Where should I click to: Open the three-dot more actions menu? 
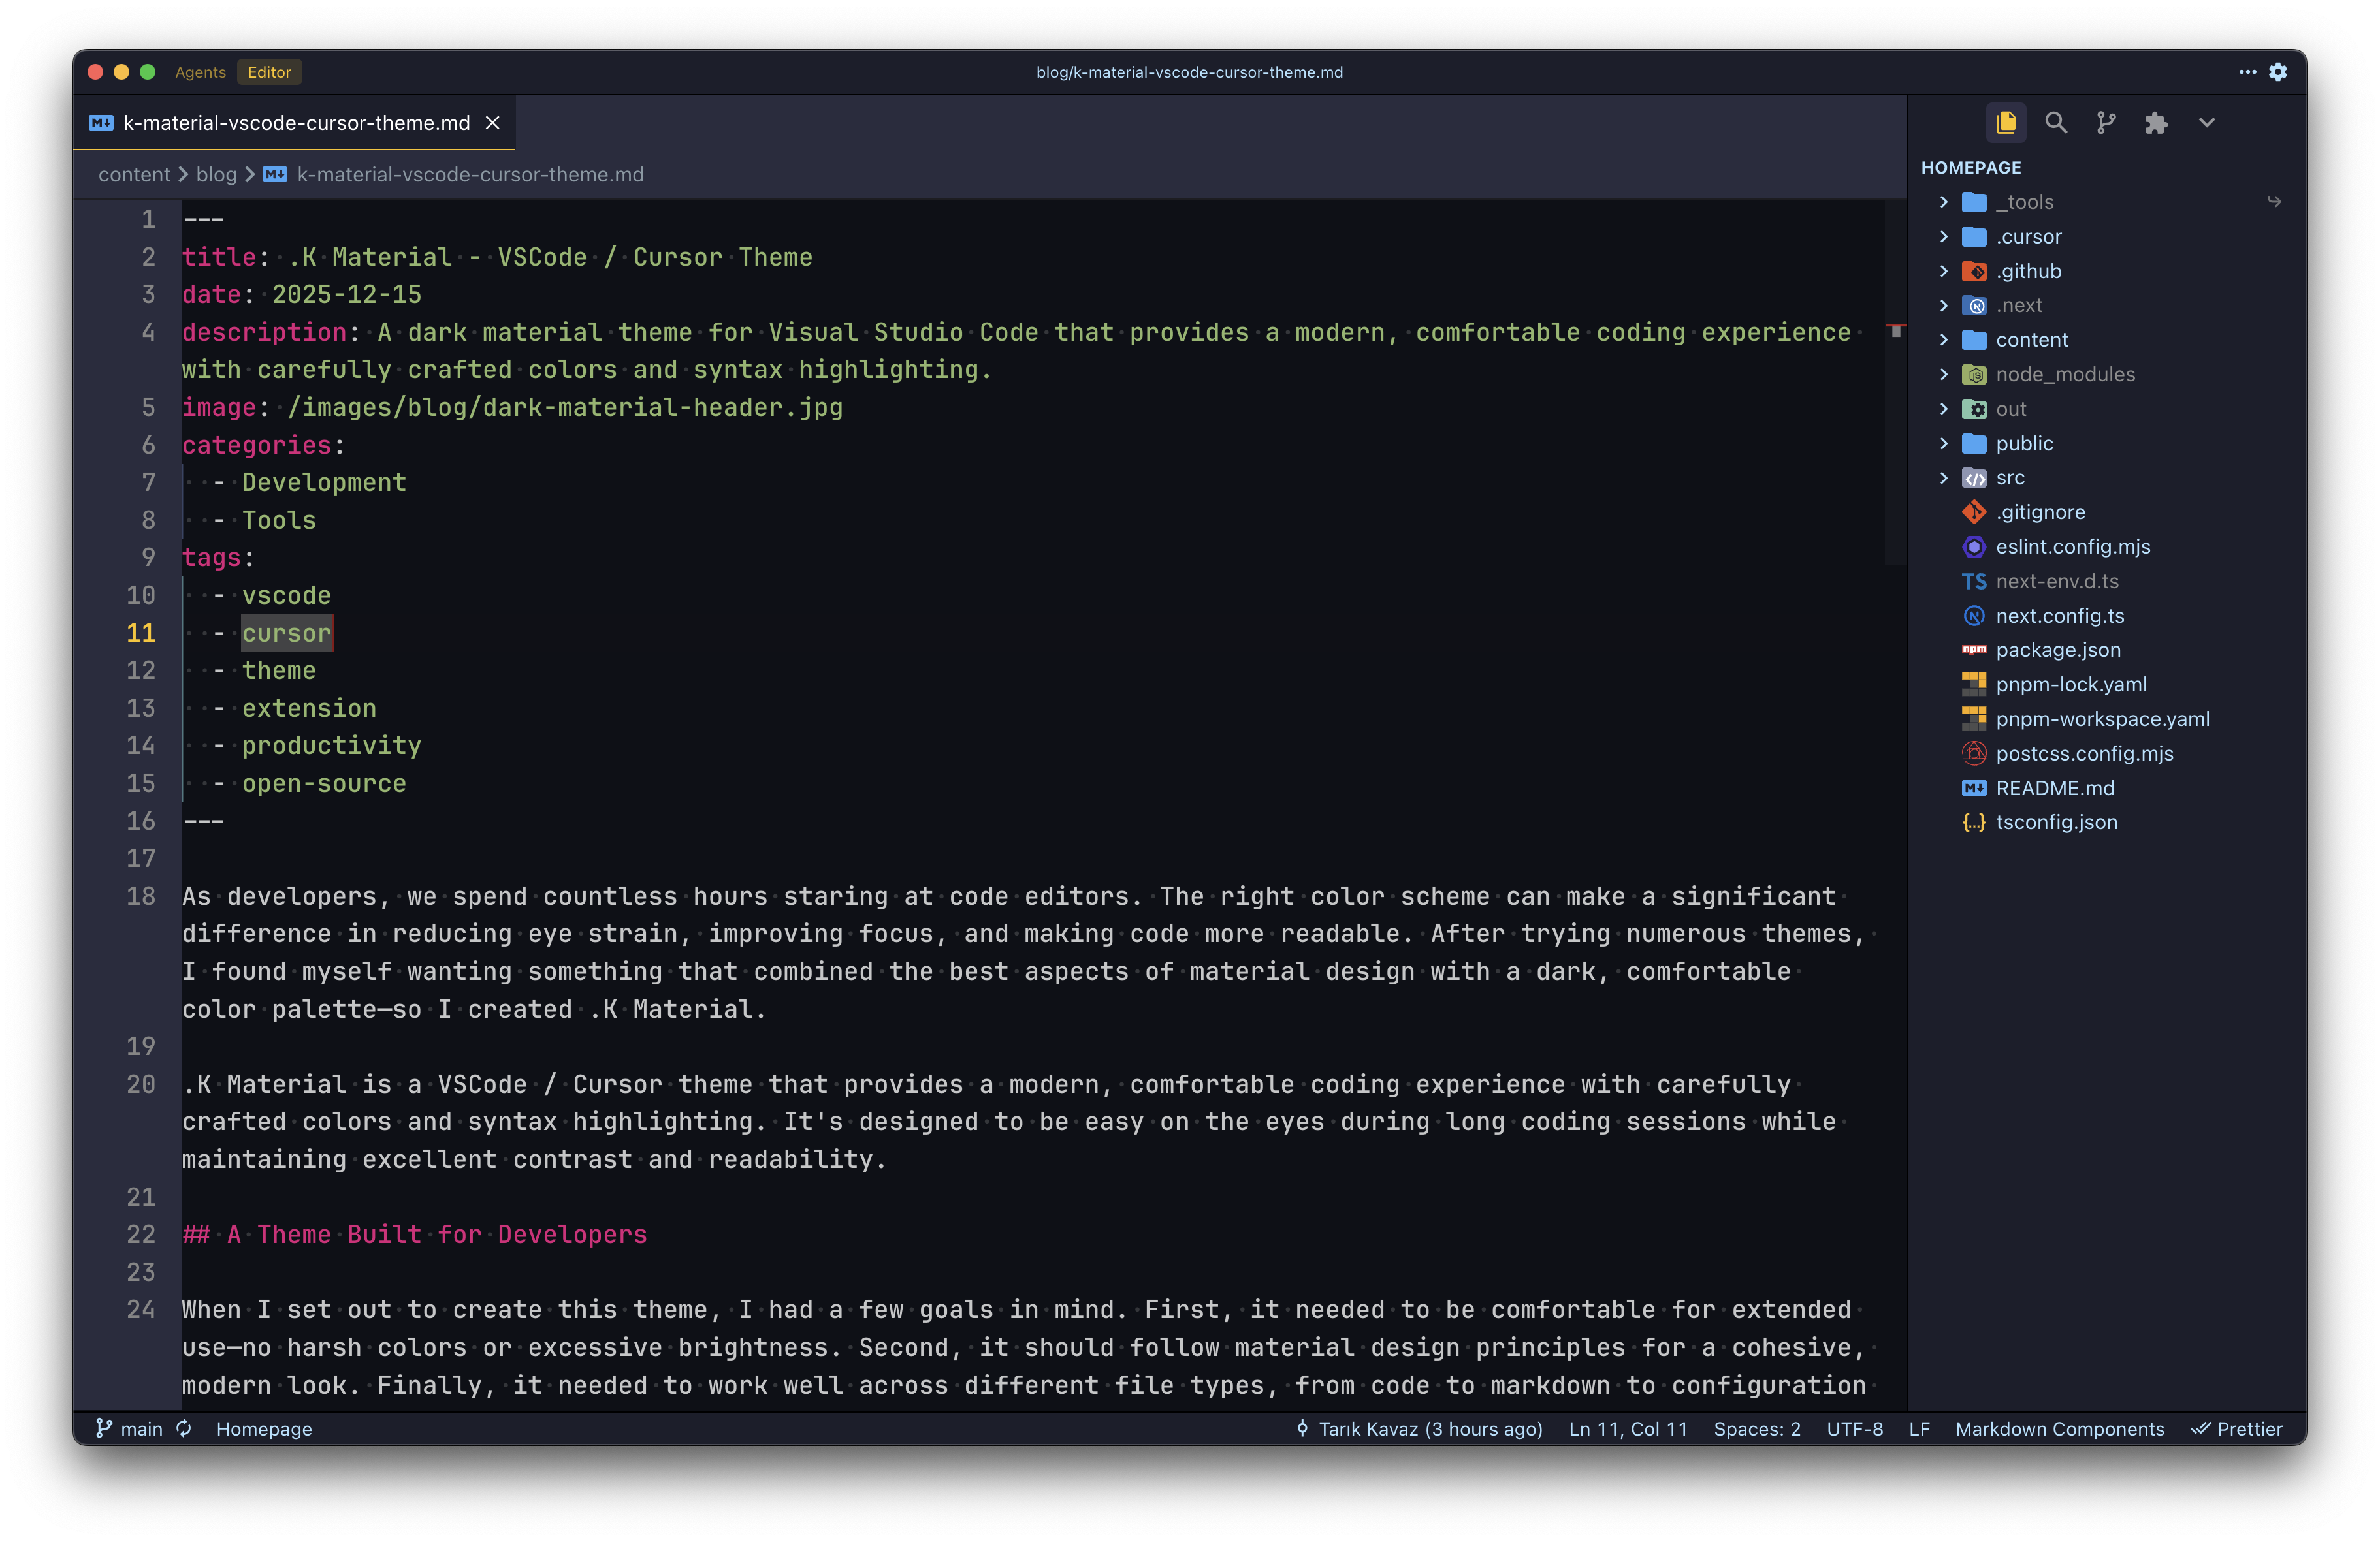2247,72
